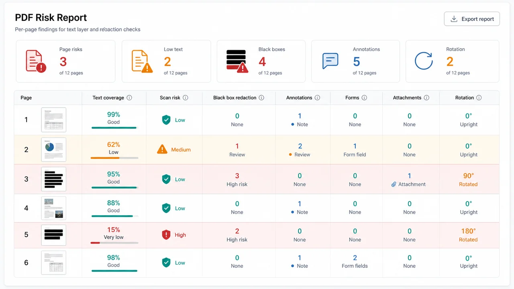Click the Medium warning triangle on page 2
This screenshot has height=289, width=514.
pos(162,149)
